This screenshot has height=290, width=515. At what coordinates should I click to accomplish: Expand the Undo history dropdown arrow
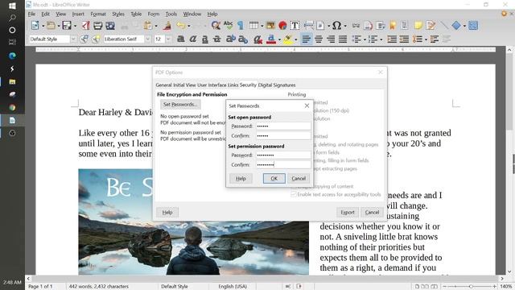[x=189, y=26]
